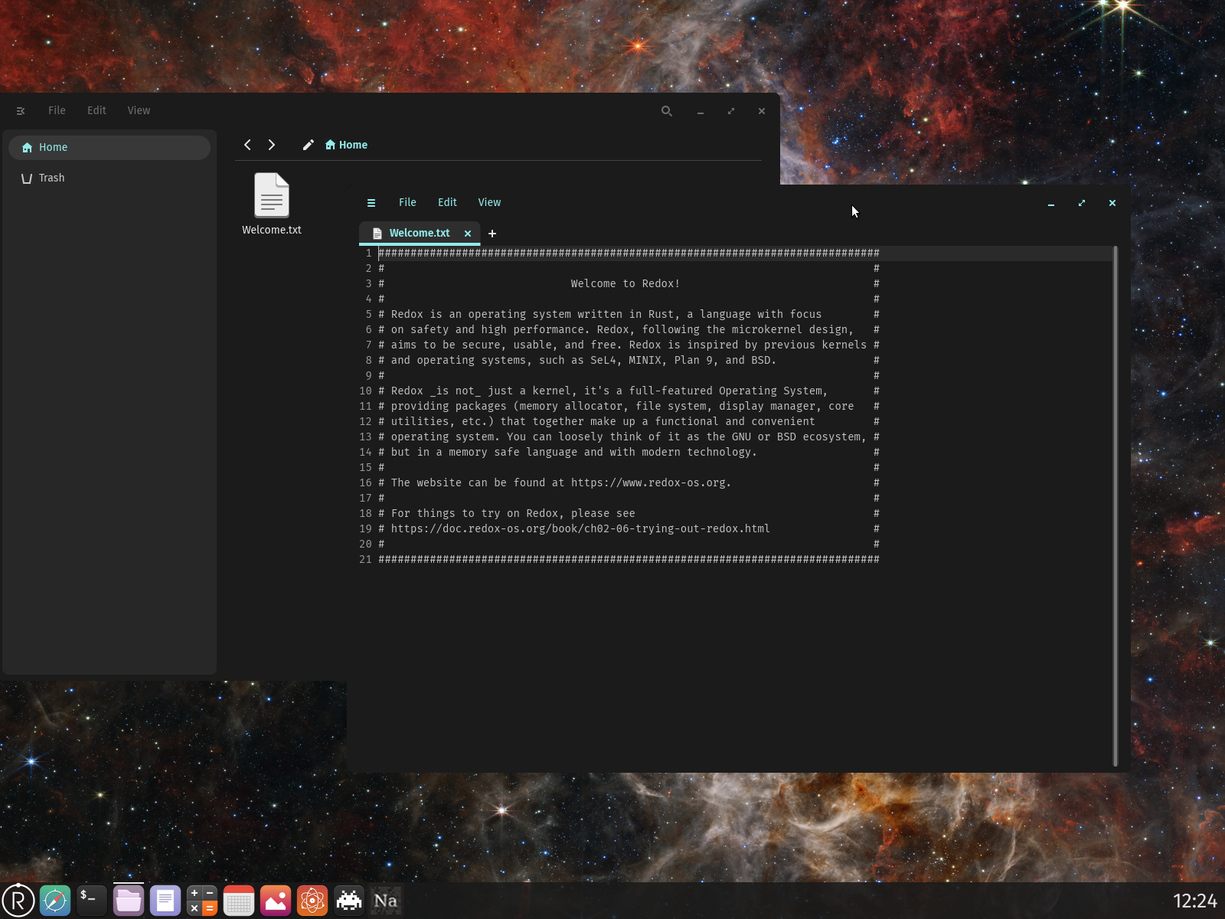The image size is (1225, 919).
Task: Launch the web browser from the taskbar
Action: (x=55, y=901)
